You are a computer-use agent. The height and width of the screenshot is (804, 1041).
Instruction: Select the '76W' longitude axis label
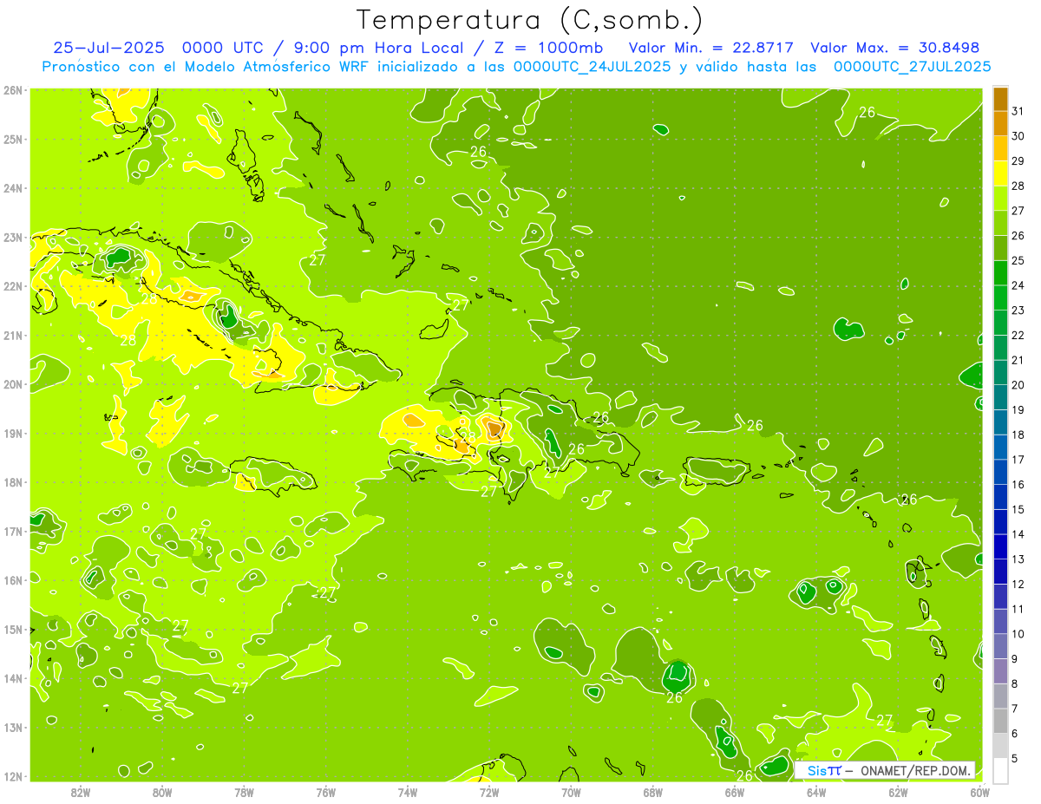tap(325, 793)
